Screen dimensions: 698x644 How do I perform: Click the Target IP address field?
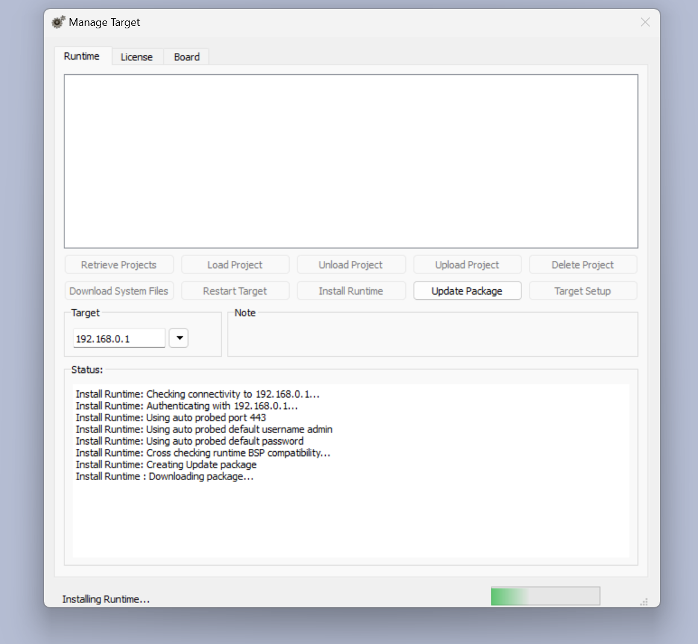(x=119, y=339)
